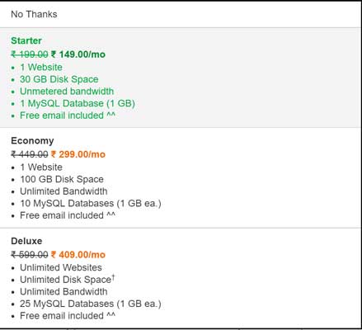Image resolution: width=362 pixels, height=330 pixels.
Task: Click 100 GB Disk Space in Economy
Action: [62, 179]
